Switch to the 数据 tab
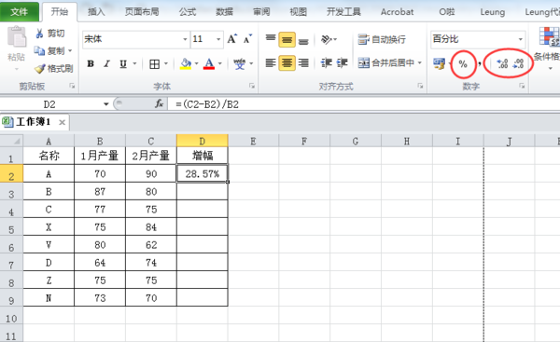 point(225,12)
